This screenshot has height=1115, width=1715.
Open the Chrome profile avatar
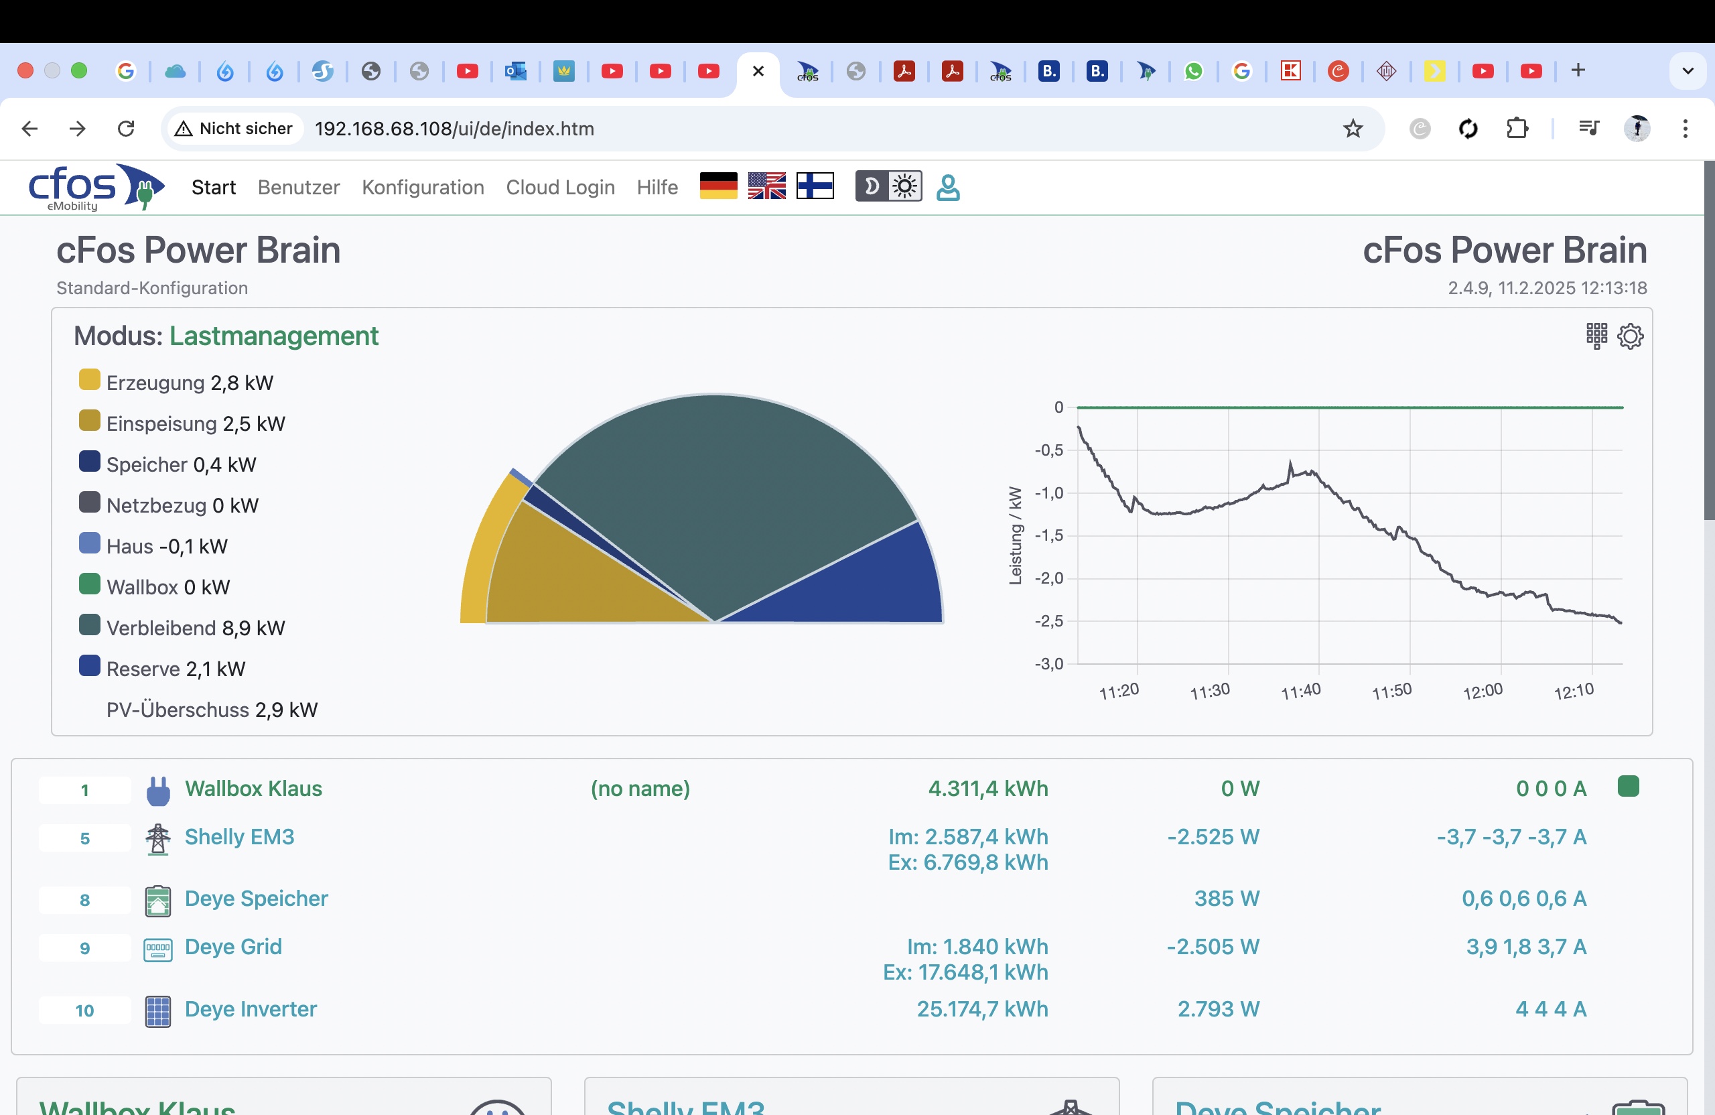click(x=1637, y=129)
